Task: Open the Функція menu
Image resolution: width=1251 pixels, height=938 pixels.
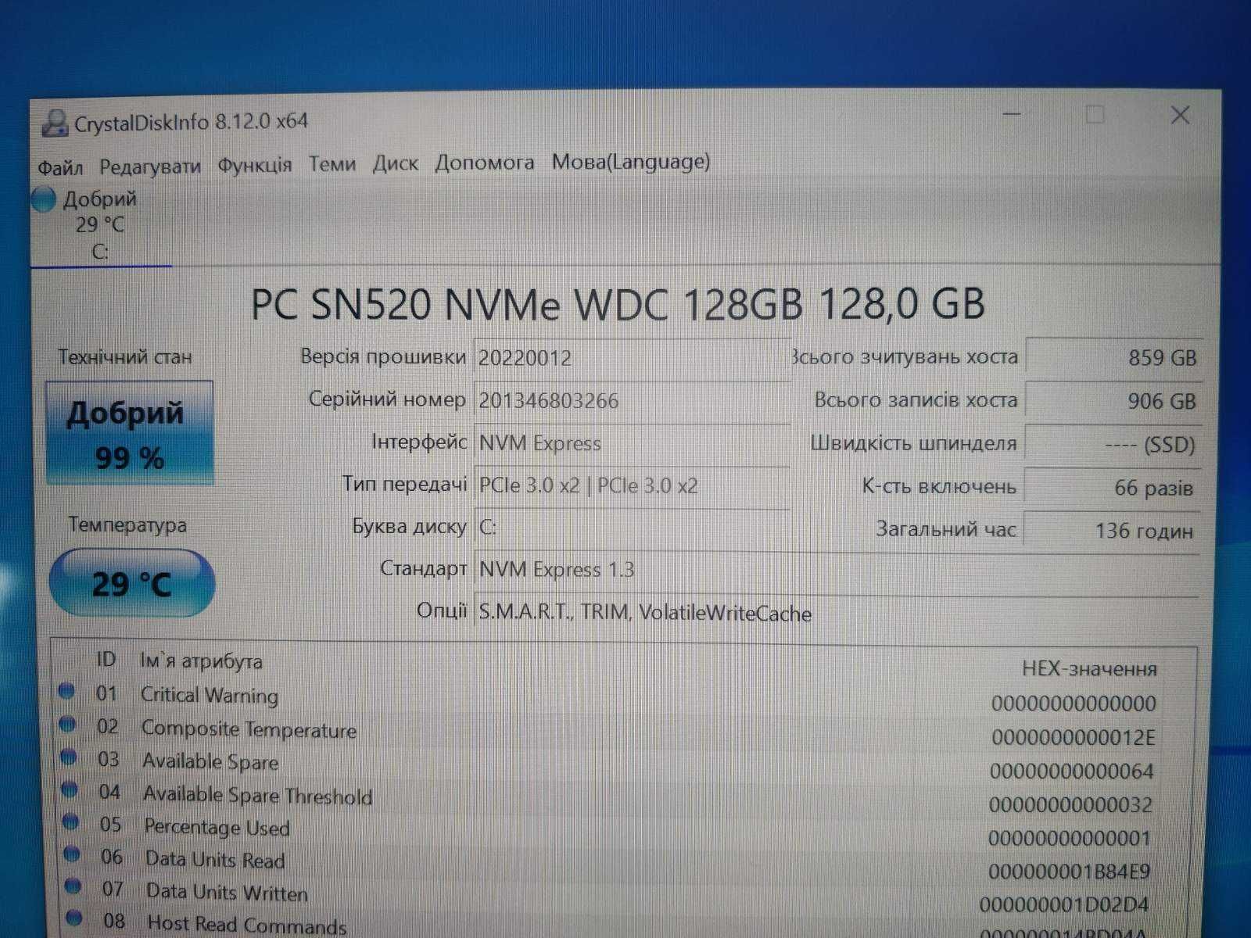Action: point(254,165)
